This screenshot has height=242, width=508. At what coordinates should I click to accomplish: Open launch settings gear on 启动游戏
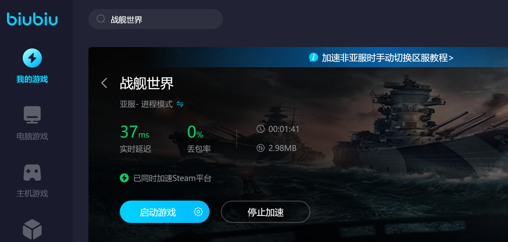click(198, 212)
